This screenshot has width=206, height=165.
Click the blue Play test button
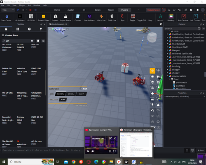[x=18, y=10]
